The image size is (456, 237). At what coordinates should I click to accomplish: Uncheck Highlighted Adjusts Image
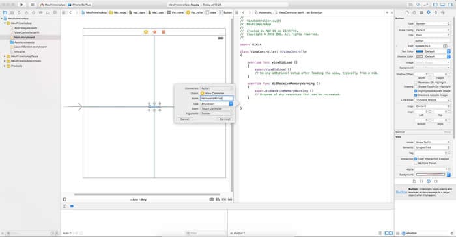(x=416, y=91)
